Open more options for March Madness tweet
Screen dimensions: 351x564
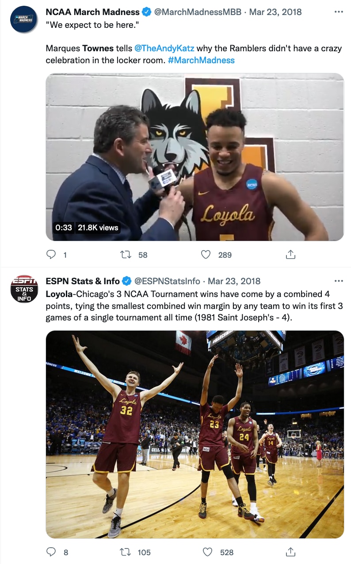coord(339,11)
